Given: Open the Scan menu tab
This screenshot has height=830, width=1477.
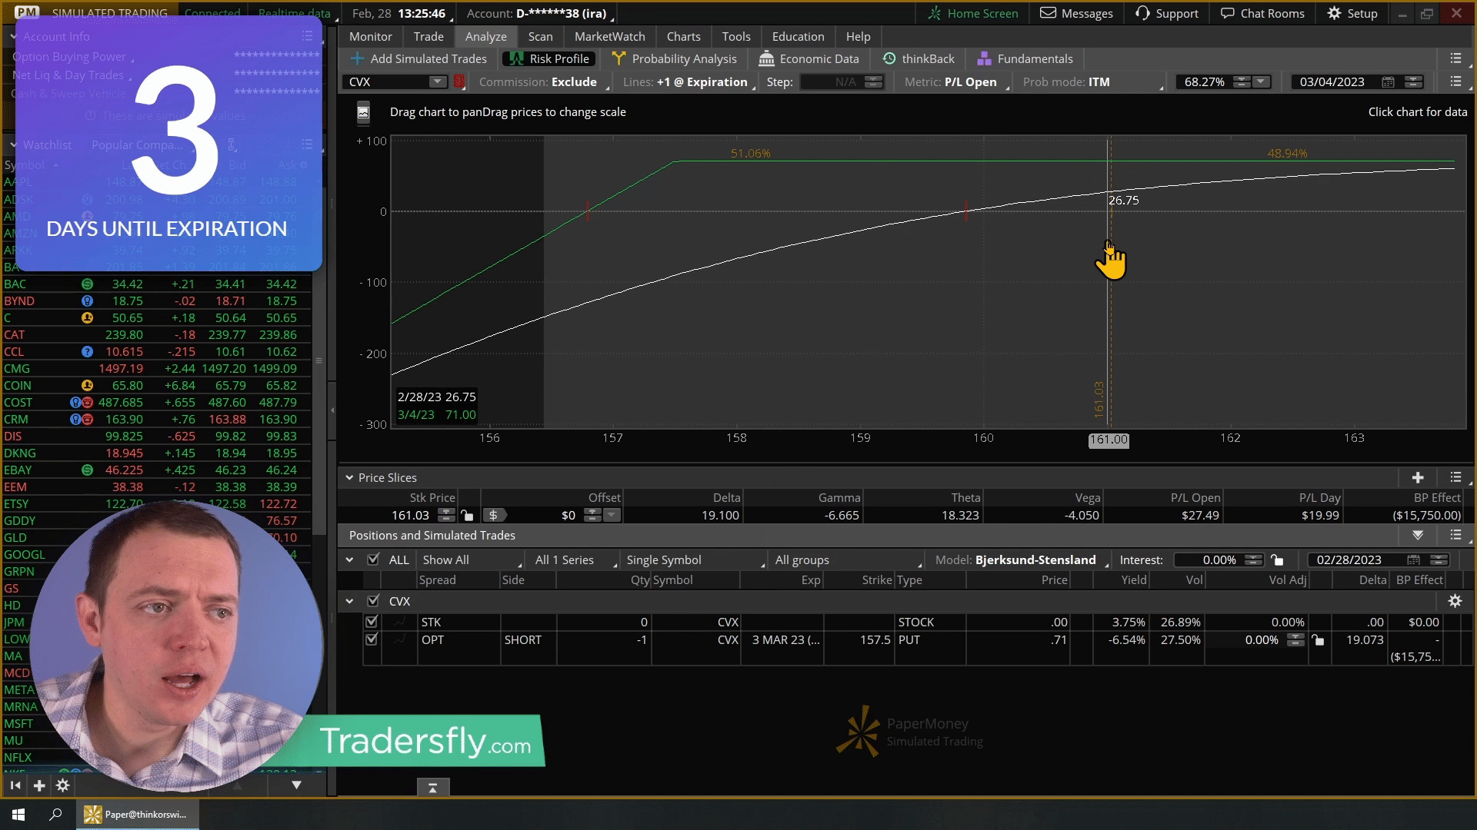Looking at the screenshot, I should click(540, 36).
